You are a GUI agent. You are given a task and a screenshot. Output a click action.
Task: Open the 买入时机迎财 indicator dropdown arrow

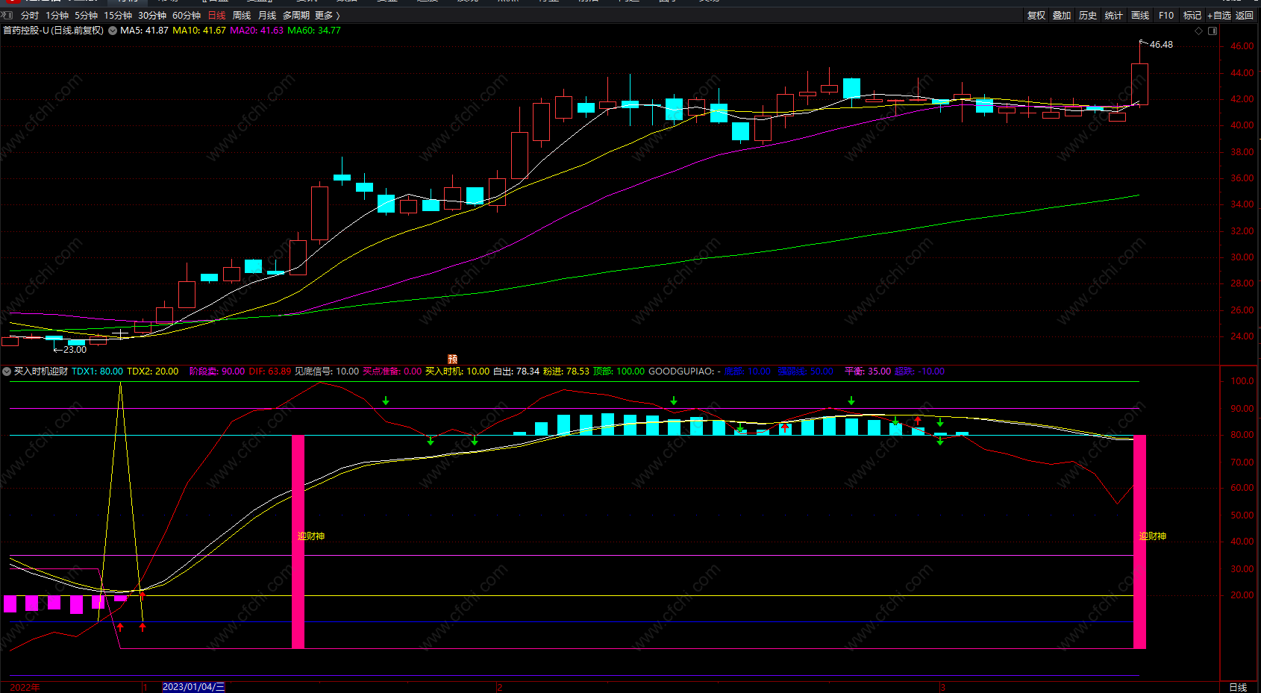pos(7,371)
